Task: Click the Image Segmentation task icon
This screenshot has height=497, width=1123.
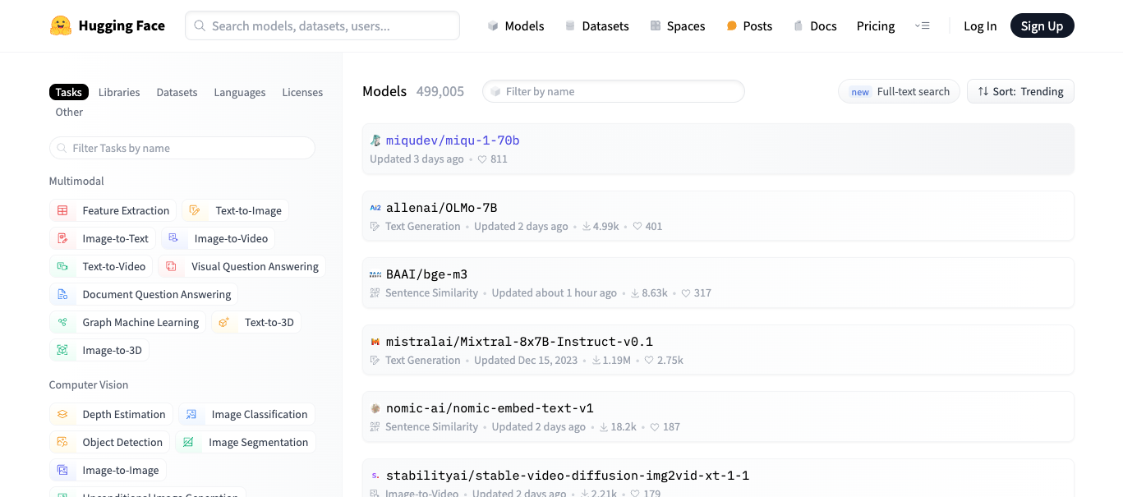Action: [188, 442]
